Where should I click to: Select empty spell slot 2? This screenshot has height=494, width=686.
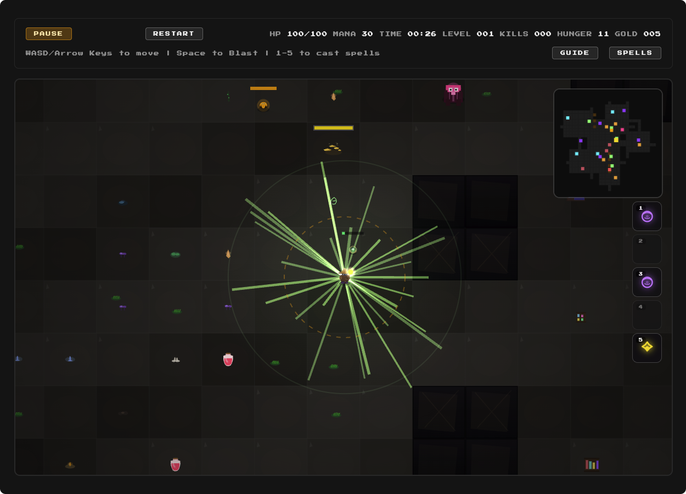tap(647, 249)
